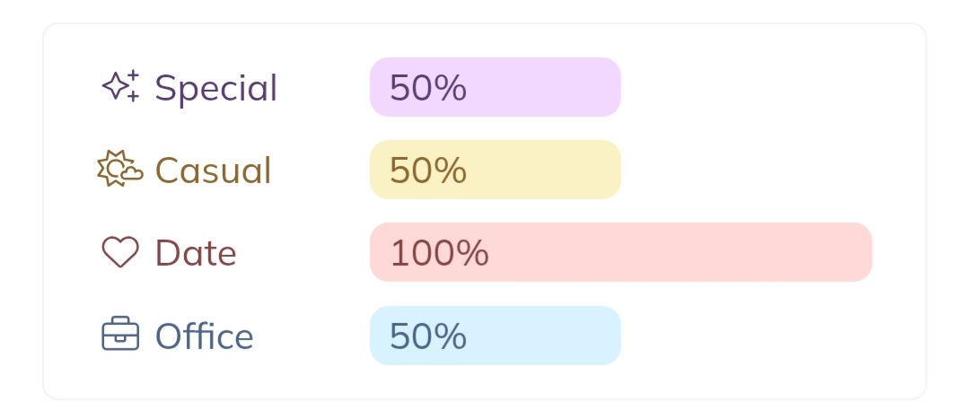Select the Casual occasion label
Viewport: 958px width, 420px height.
213,171
